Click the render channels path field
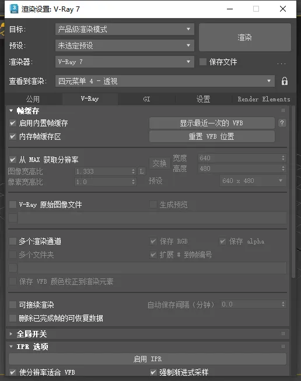The width and height of the screenshot is (301, 381). [152, 268]
